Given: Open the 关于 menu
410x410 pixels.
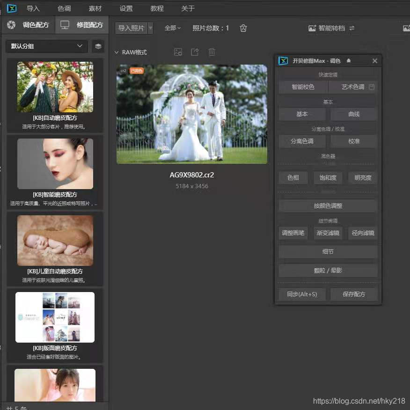Looking at the screenshot, I should coord(188,8).
